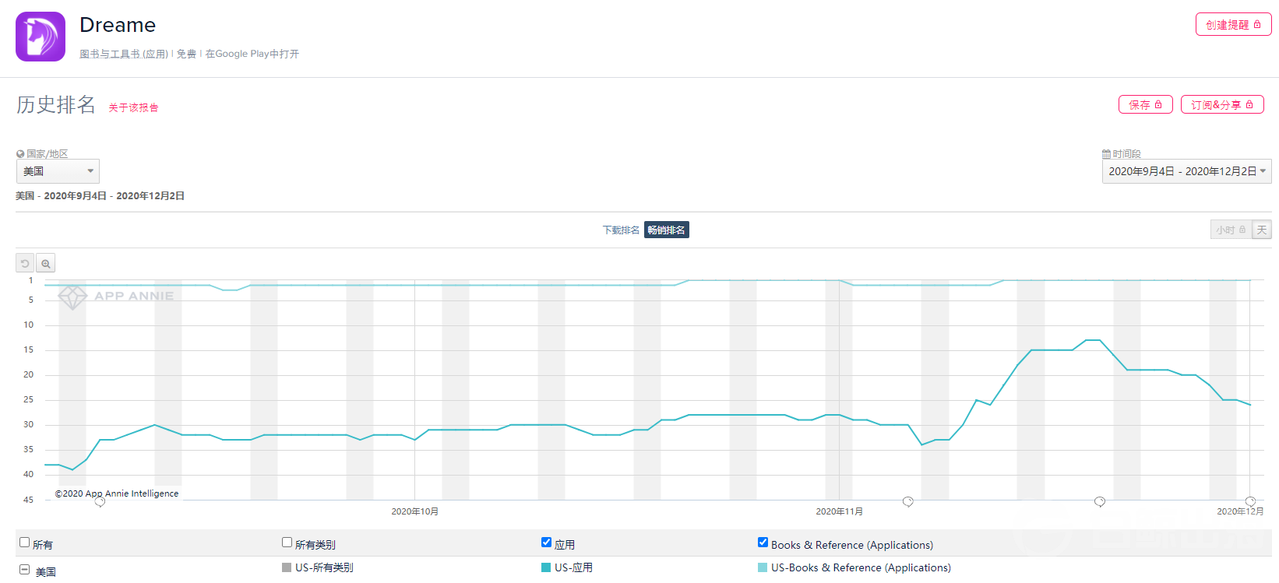The image size is (1279, 583).
Task: Open the event marker between 2020年11月 and 2020年12月
Action: [x=1100, y=502]
